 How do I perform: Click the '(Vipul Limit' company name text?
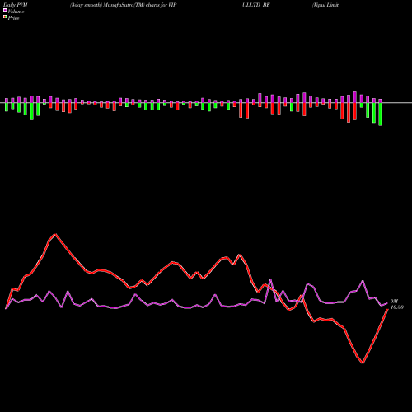pos(325,5)
